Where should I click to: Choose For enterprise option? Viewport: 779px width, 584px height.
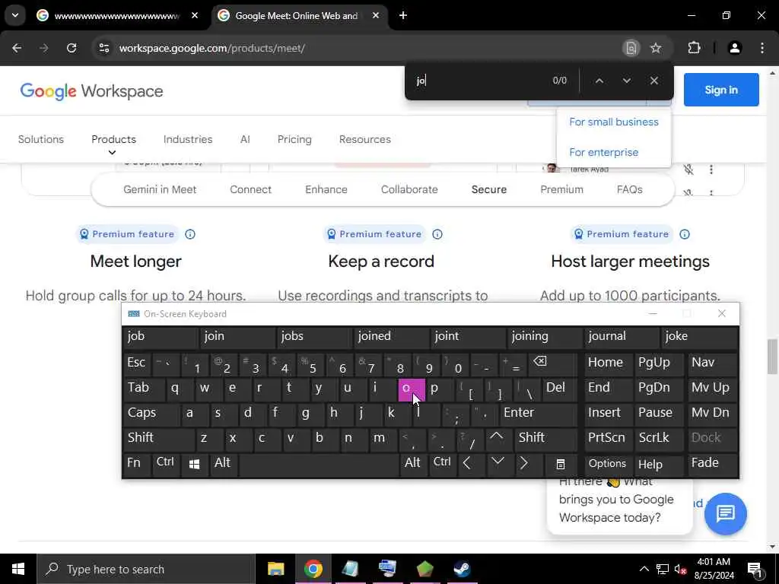603,152
